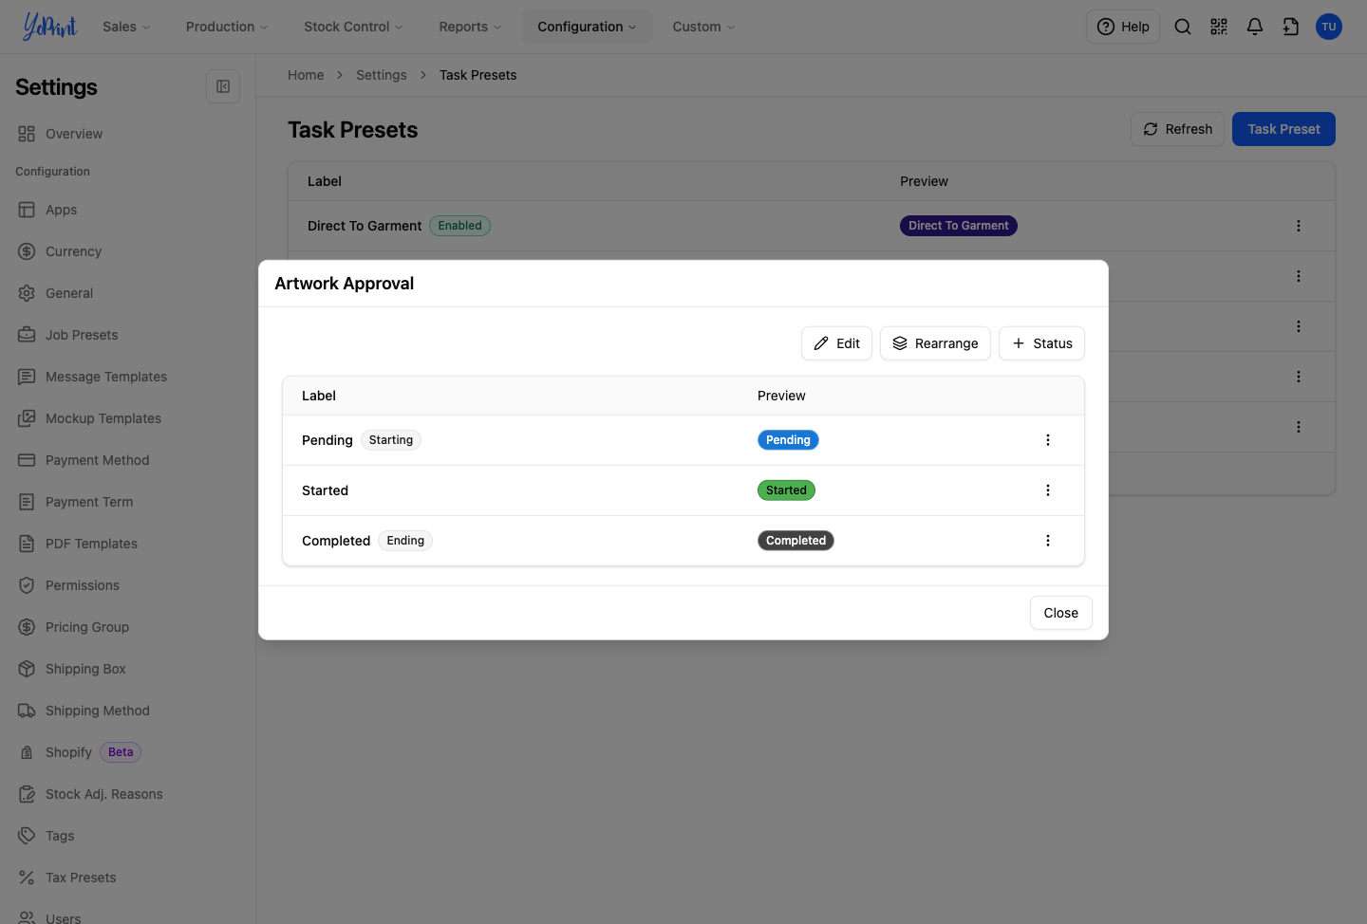Click the Settings breadcrumb link
Screen dimensions: 1367x924
click(382, 75)
